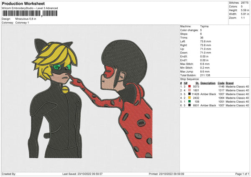Click the 'Color changes:' label
This screenshot has width=251, height=177.
click(x=189, y=30)
